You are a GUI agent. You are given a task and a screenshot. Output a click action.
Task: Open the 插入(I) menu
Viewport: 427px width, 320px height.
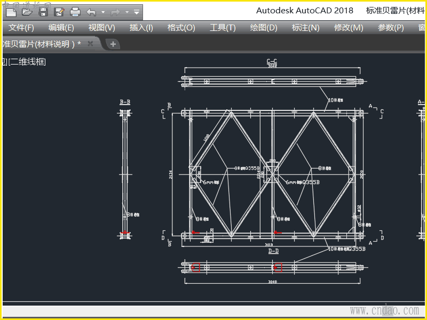click(141, 28)
